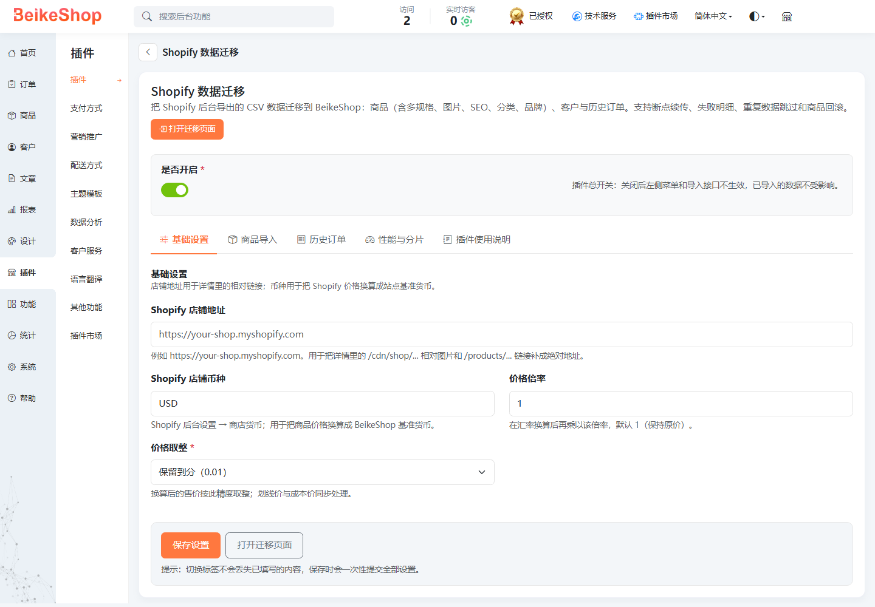
Task: Toggle the 是否开启 plugin switch
Action: (x=174, y=190)
